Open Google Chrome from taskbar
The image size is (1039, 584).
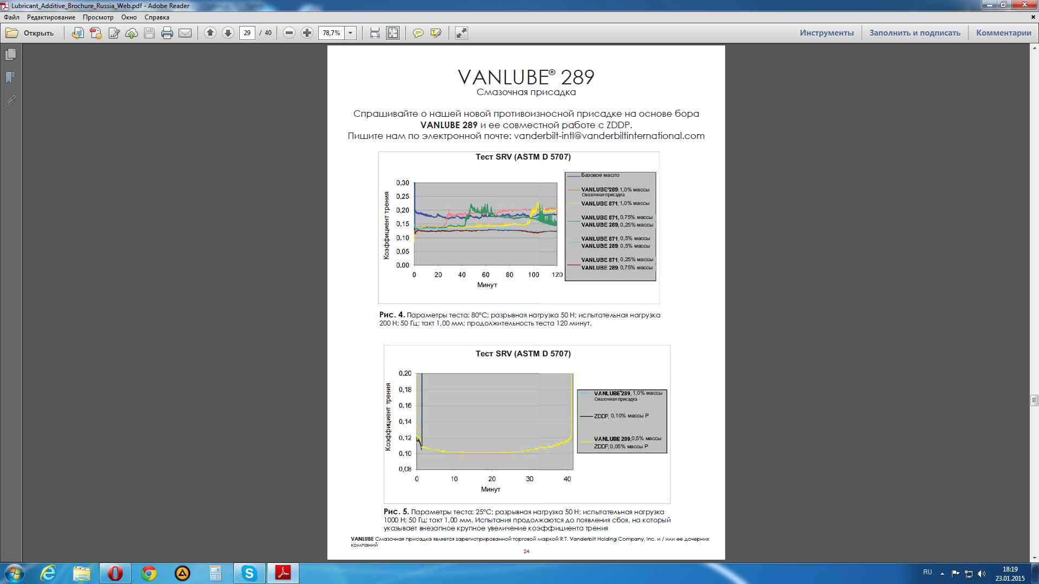[x=149, y=573]
